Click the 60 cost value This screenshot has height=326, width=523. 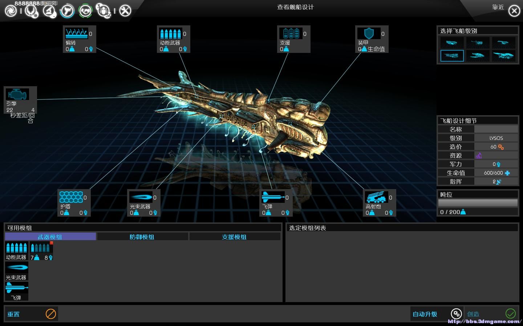493,147
